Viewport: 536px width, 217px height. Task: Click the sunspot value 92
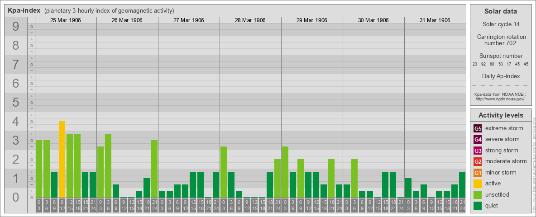483,64
